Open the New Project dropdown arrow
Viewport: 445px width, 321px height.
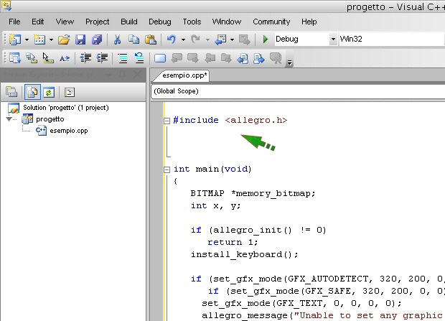click(27, 39)
